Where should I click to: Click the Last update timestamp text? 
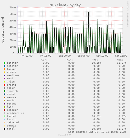[97, 132]
